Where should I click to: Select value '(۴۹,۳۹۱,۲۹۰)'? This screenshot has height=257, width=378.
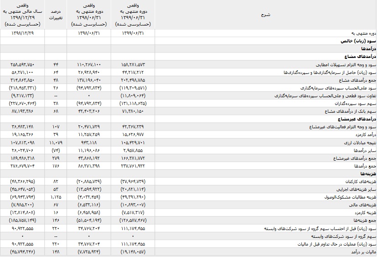pyautogui.click(x=133, y=197)
